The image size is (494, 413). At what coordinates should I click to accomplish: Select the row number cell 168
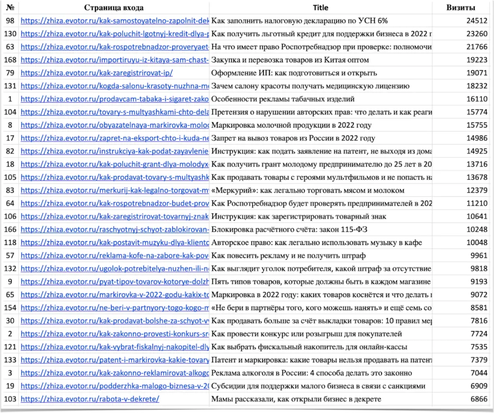tap(10, 60)
